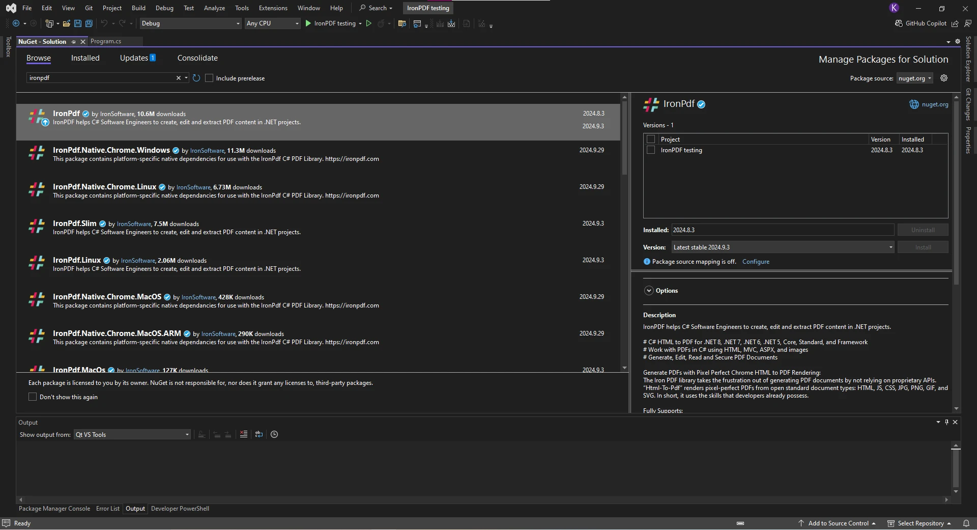Click the New Project toolbar icon
977x530 pixels.
pyautogui.click(x=49, y=23)
